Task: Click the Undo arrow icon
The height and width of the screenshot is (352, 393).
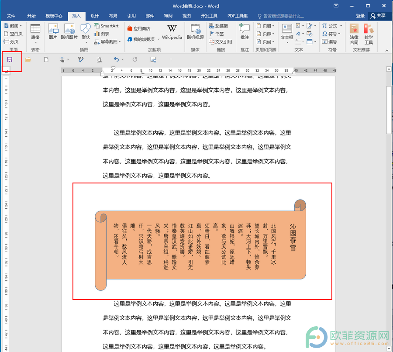Action: pyautogui.click(x=116, y=59)
